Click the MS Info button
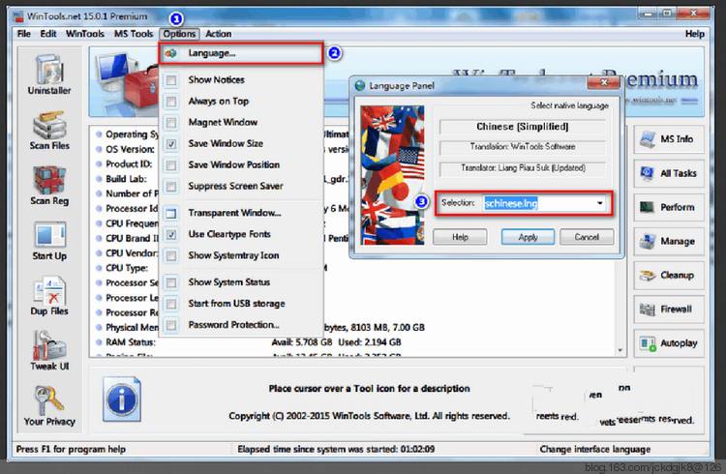Viewport: 726px width, 474px height. pos(669,139)
